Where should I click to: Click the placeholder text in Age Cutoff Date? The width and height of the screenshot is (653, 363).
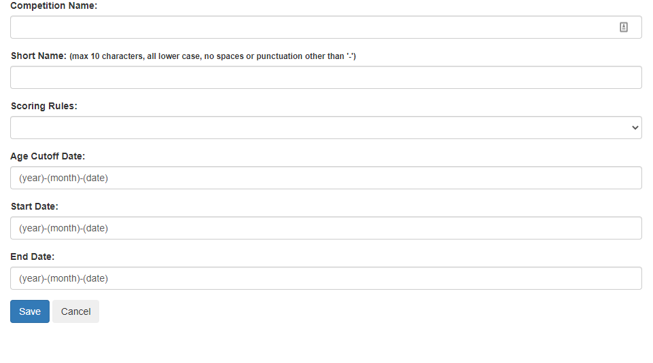click(x=63, y=178)
